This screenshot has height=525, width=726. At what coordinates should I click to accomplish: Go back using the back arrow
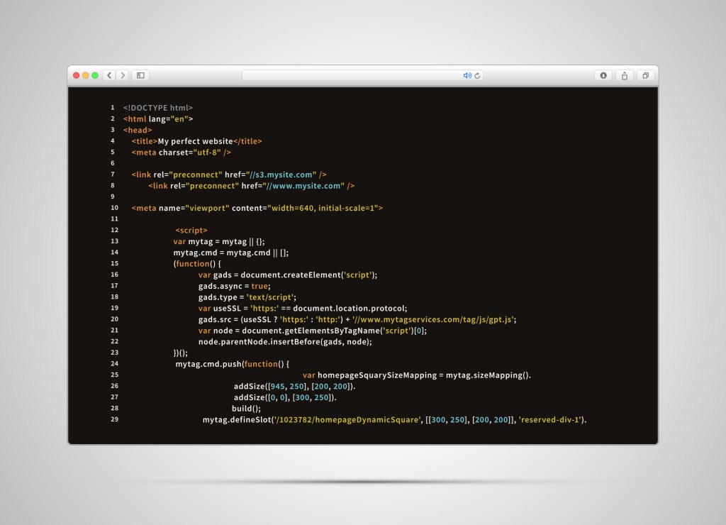pos(110,75)
